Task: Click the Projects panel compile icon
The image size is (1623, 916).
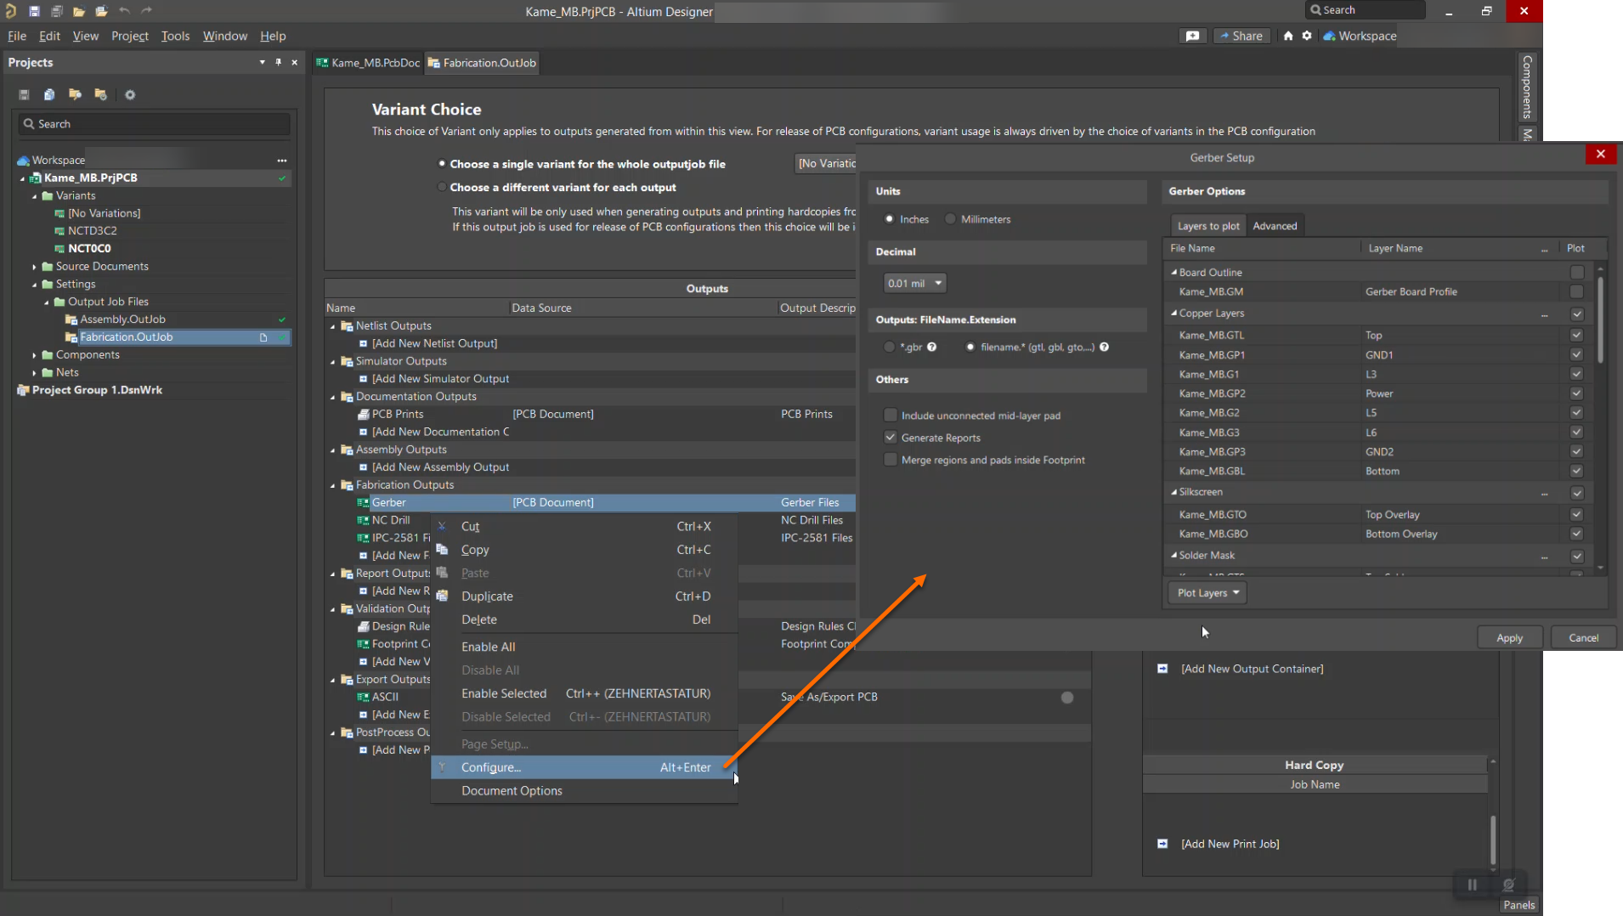Action: (49, 94)
